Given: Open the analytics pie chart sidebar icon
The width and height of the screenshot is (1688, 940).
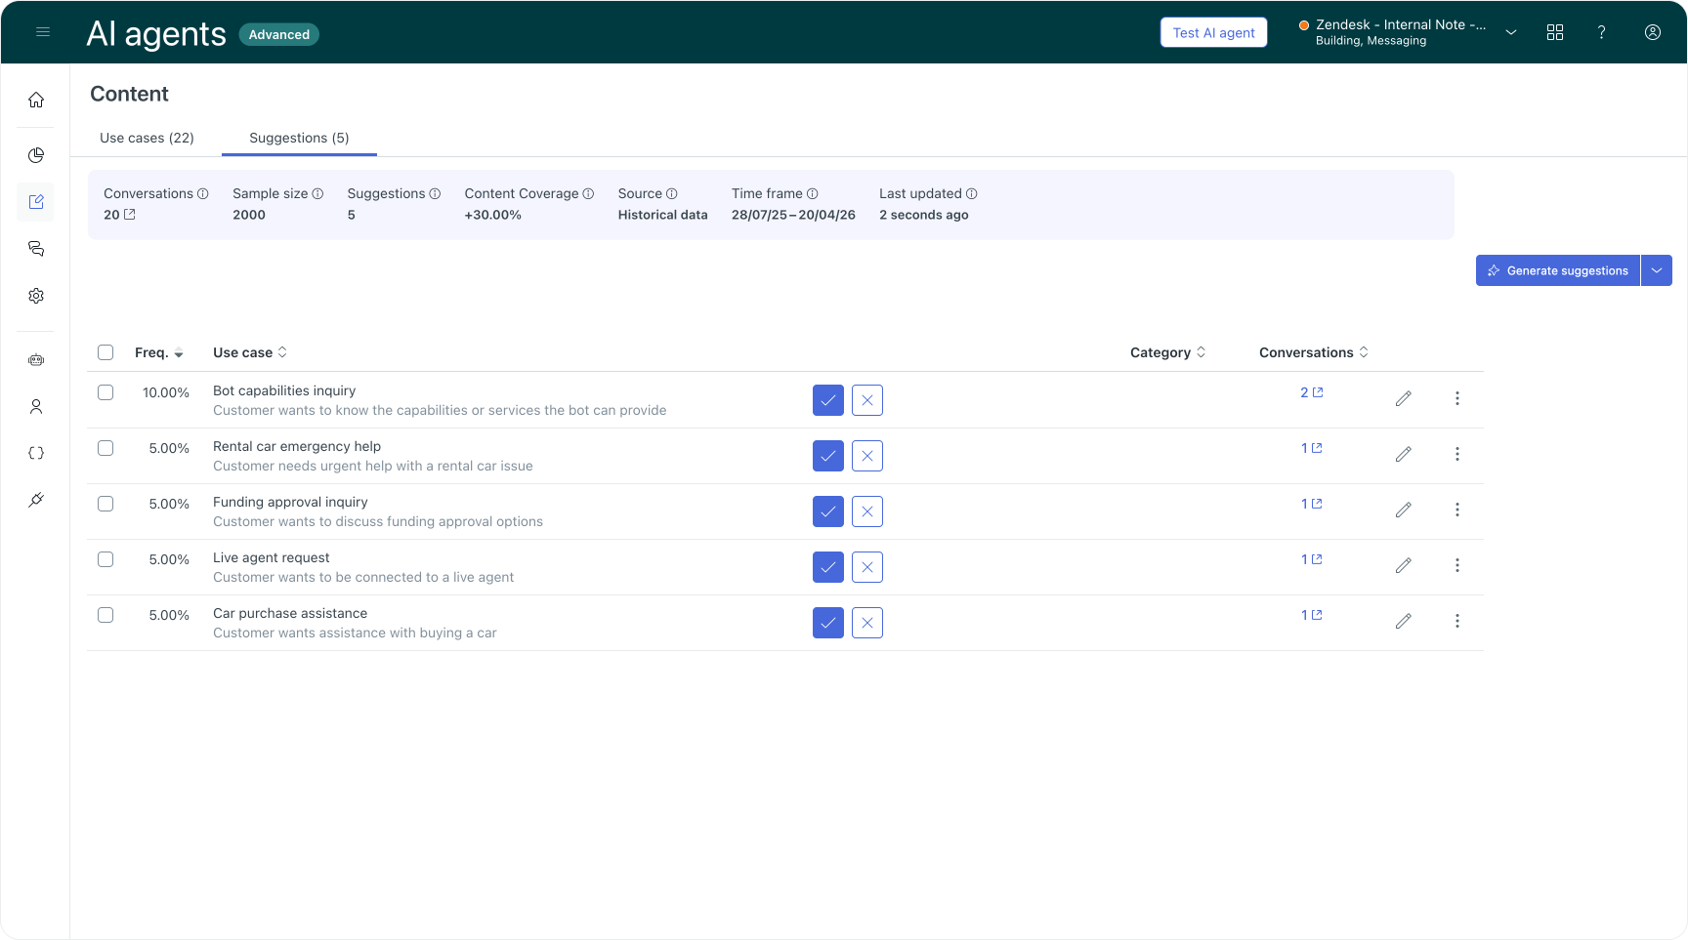Looking at the screenshot, I should [x=36, y=155].
